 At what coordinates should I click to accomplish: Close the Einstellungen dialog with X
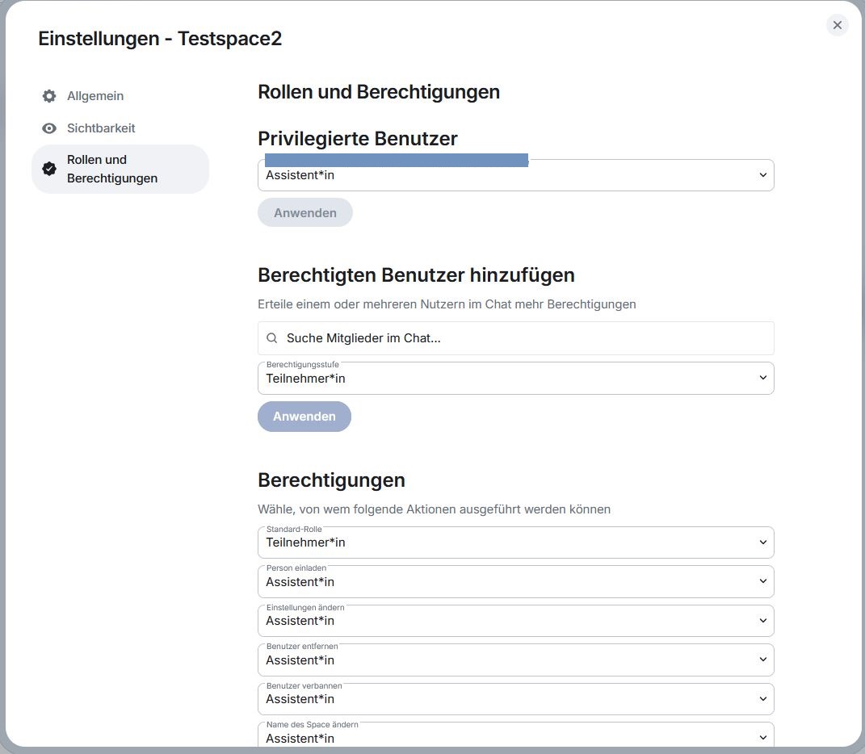pos(837,25)
